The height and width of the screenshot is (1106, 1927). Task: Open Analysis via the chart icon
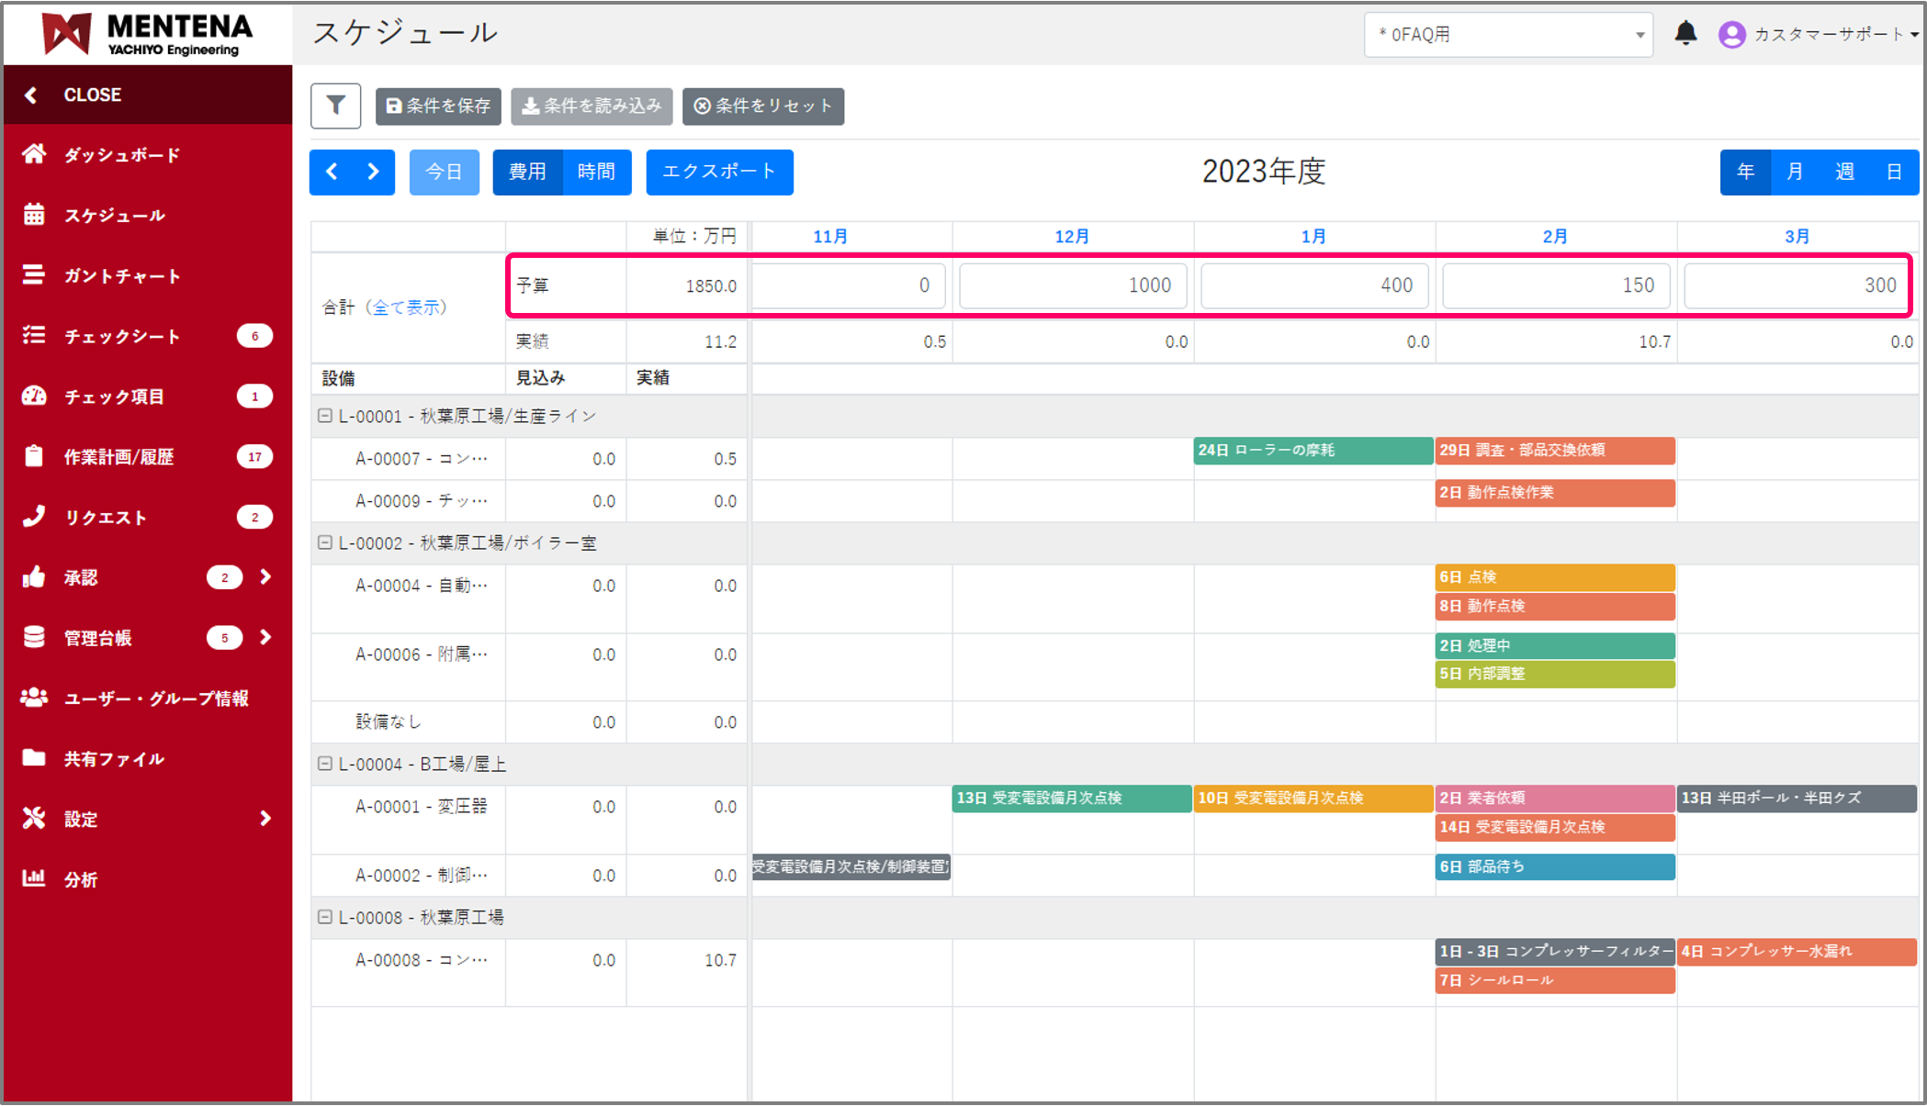coord(34,878)
